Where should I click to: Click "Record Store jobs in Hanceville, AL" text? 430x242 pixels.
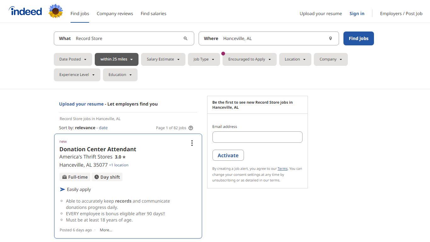90,119
